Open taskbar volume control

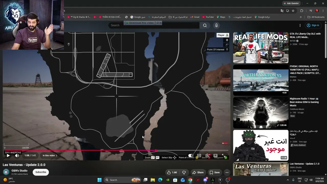(x=311, y=180)
